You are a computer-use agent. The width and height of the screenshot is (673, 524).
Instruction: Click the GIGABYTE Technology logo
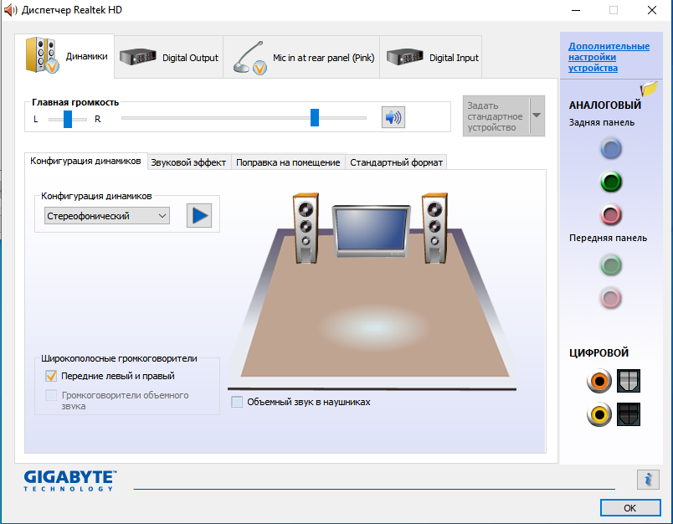click(x=70, y=480)
